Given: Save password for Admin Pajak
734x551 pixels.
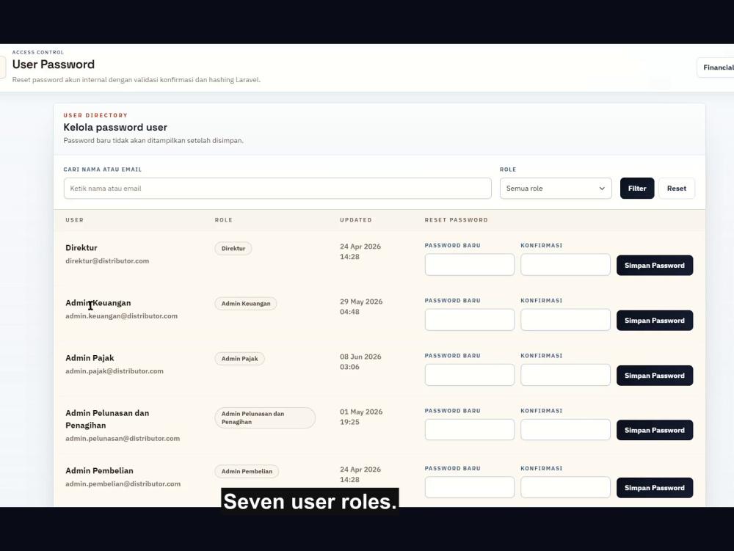Looking at the screenshot, I should click(655, 376).
